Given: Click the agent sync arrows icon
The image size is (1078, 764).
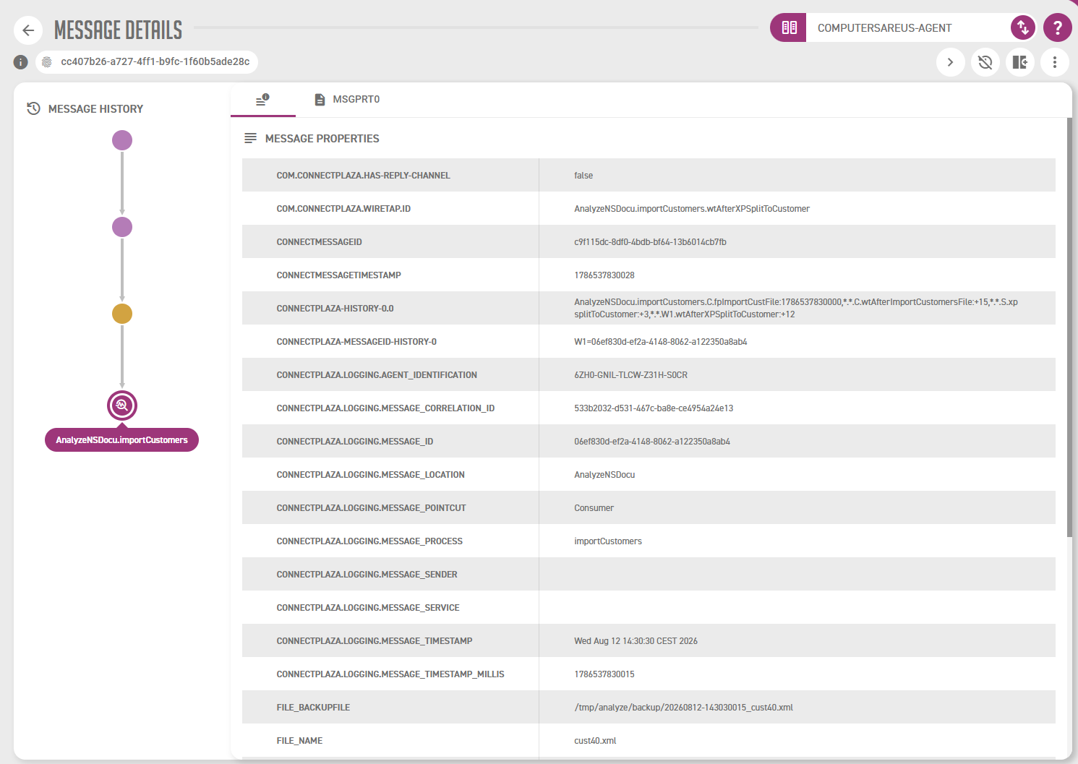Looking at the screenshot, I should coord(1023,28).
